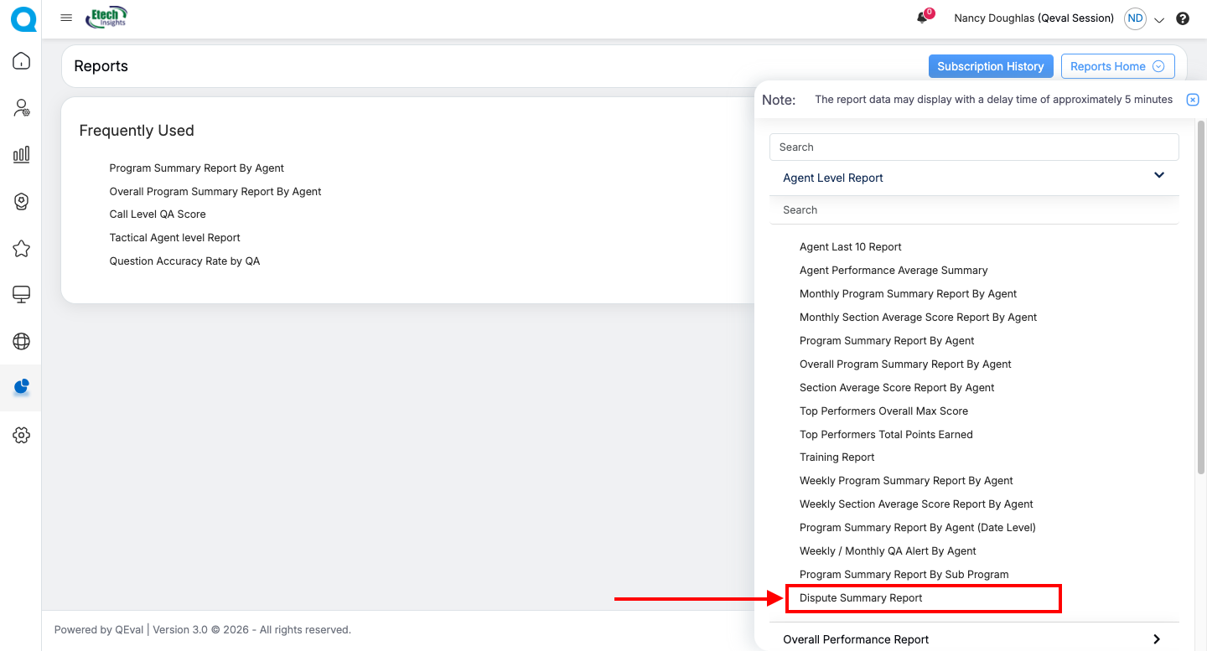Click the top report Search field
The image size is (1207, 651).
[x=974, y=147]
